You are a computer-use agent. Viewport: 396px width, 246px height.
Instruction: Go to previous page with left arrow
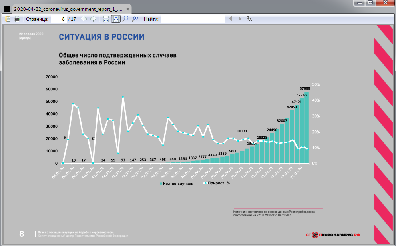84,19
